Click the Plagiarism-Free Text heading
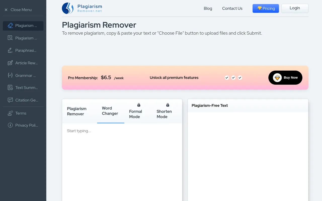Viewport: 322px width, 201px height. point(210,106)
